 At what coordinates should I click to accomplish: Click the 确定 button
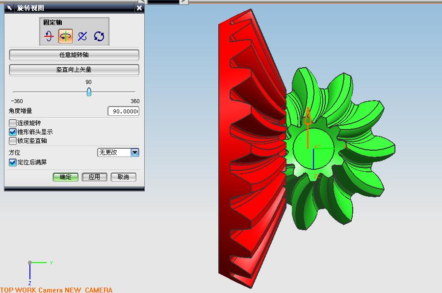click(x=65, y=177)
